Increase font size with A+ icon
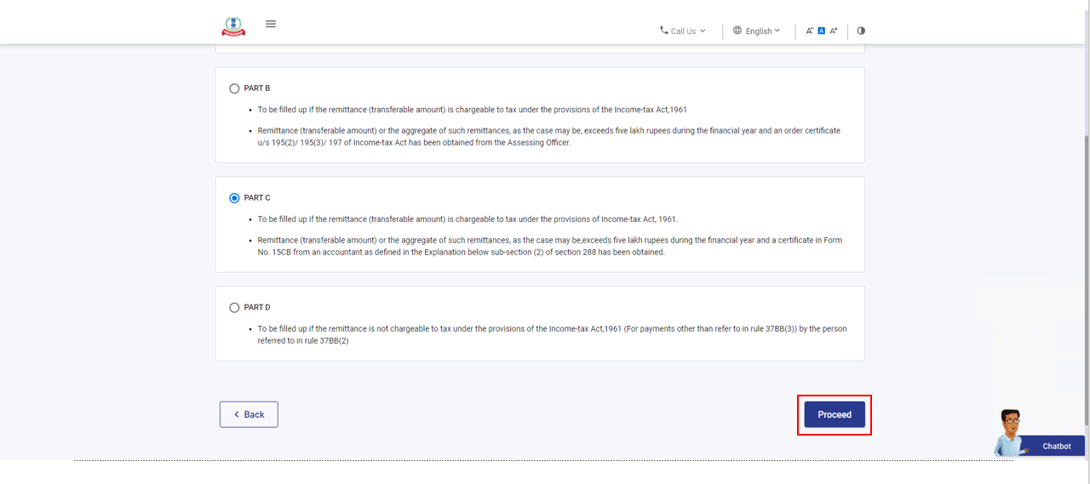 pyautogui.click(x=834, y=31)
